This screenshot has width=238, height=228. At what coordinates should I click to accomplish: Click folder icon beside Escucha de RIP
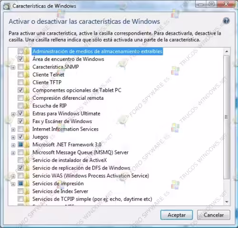tap(27, 105)
